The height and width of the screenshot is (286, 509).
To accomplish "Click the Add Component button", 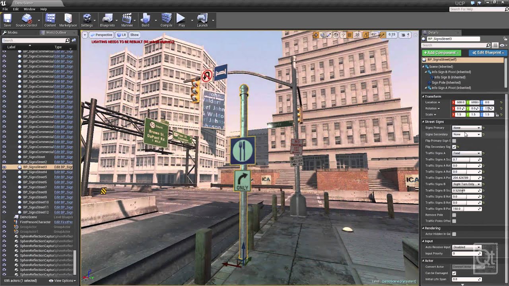I will click(x=441, y=53).
